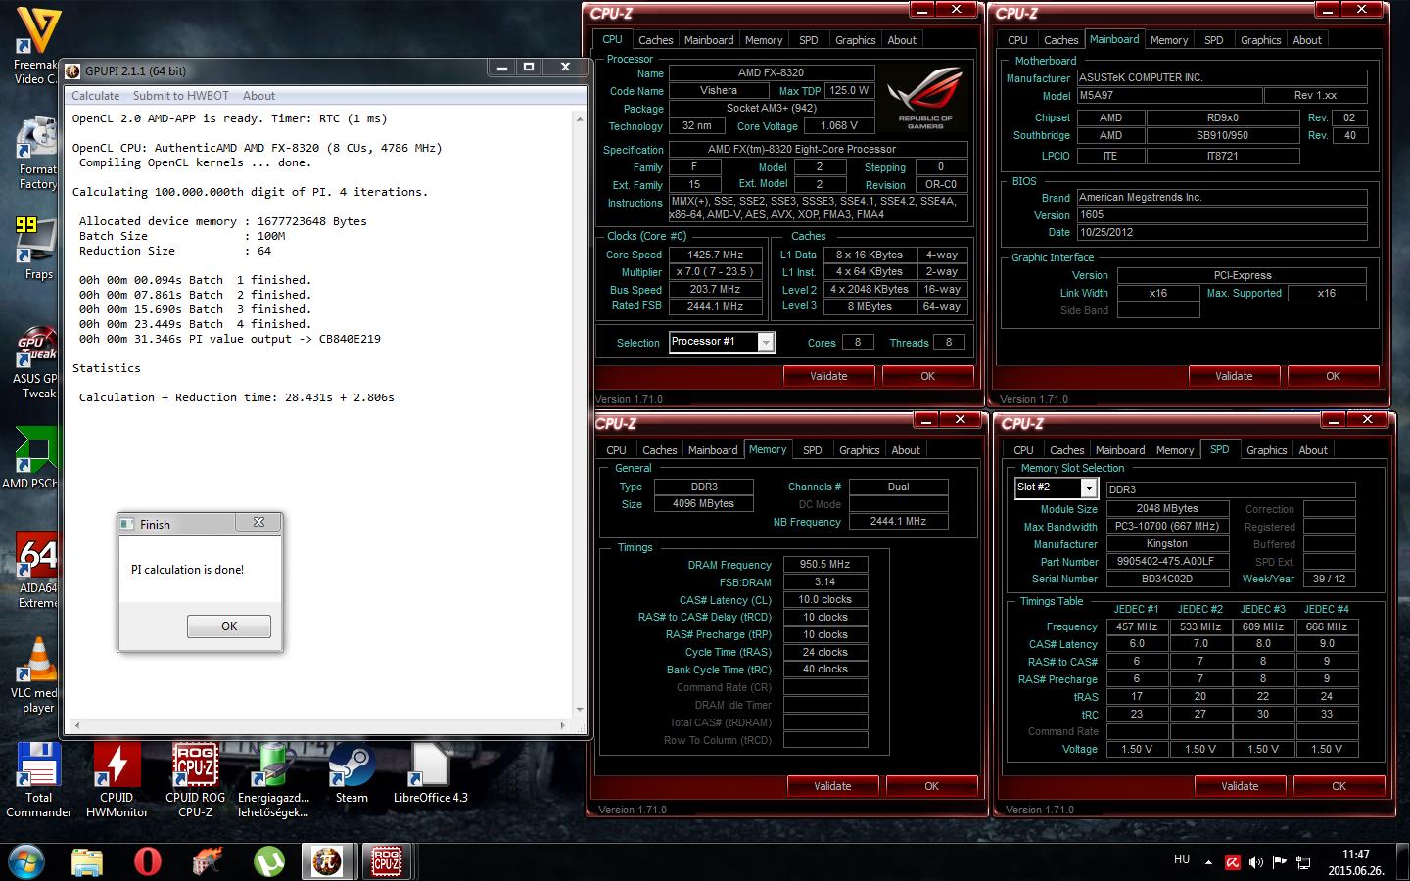Select SPD tab in the Memory window
The image size is (1410, 881).
coord(813,450)
